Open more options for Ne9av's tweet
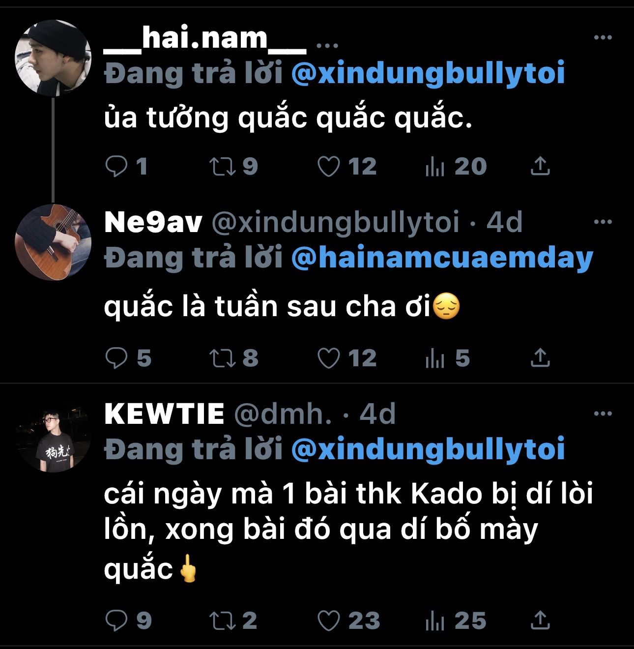 pyautogui.click(x=603, y=222)
